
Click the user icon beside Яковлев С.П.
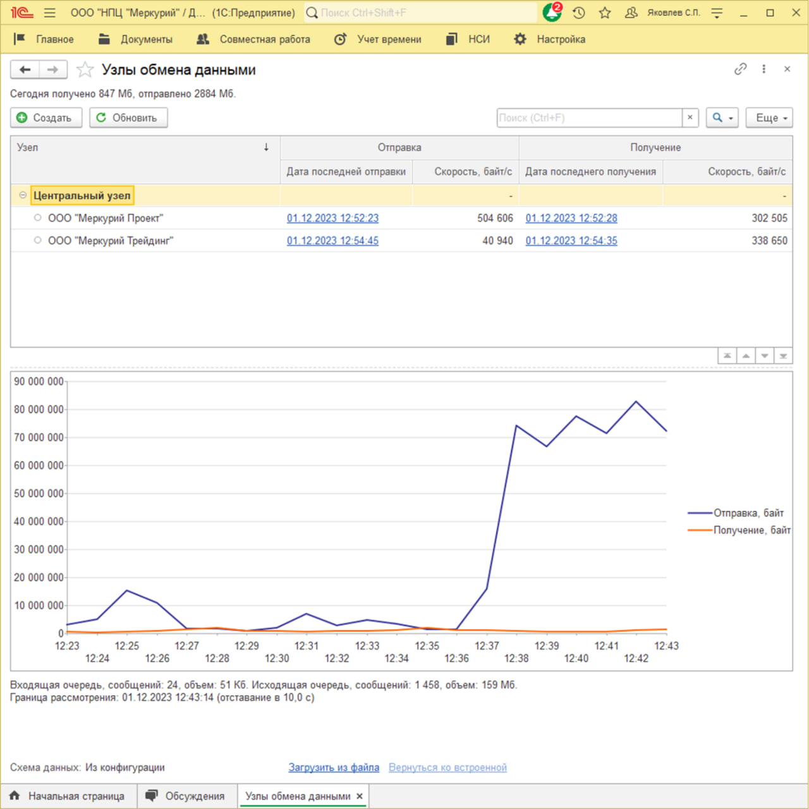[631, 13]
